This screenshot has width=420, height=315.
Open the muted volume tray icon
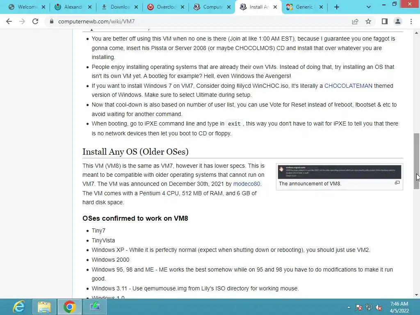pyautogui.click(x=379, y=307)
